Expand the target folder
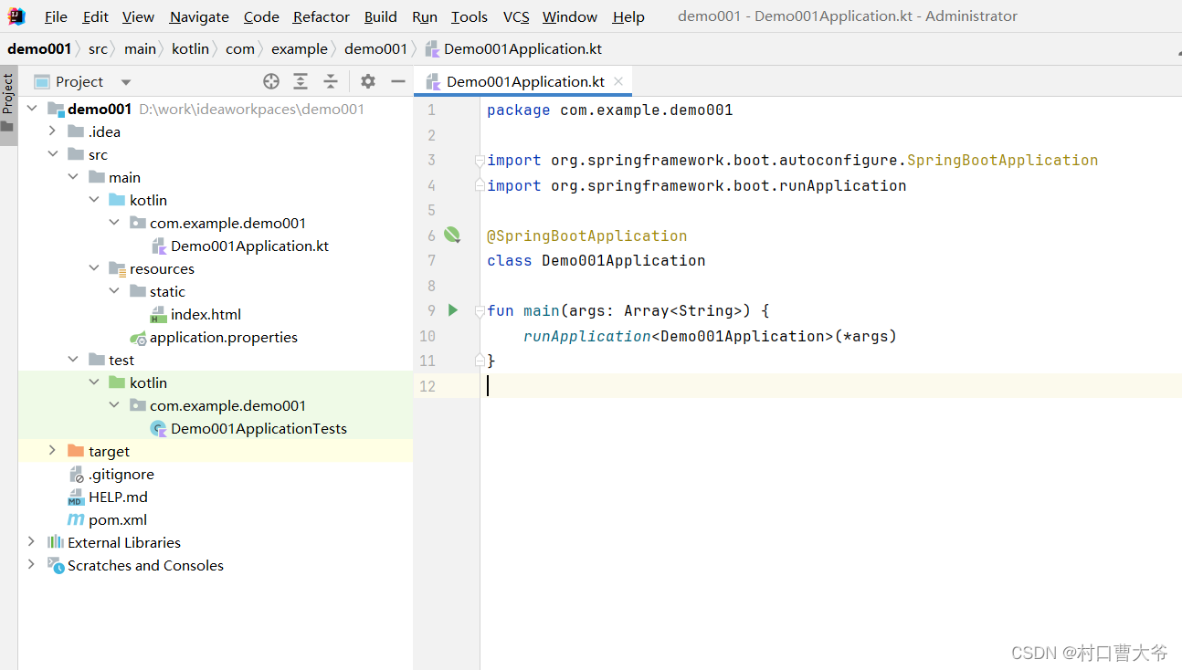This screenshot has width=1182, height=670. [x=52, y=450]
